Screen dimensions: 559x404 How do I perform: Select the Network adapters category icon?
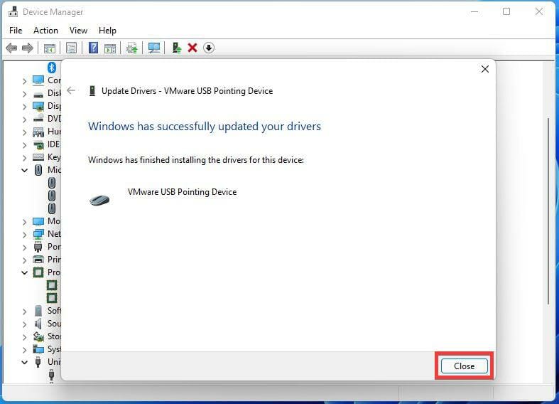coord(38,234)
